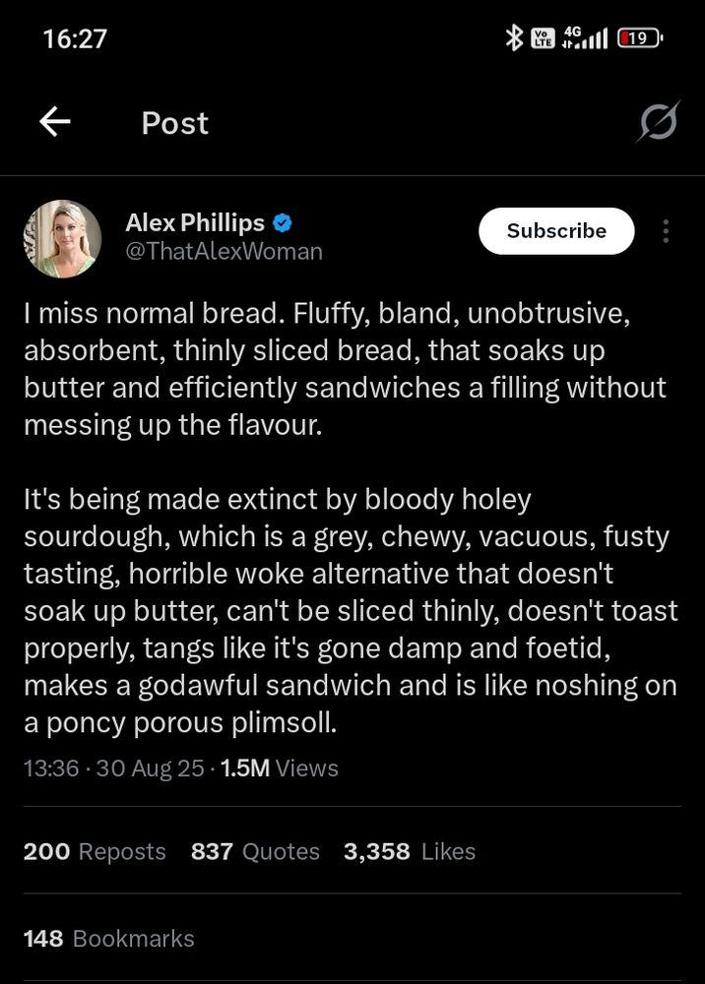The height and width of the screenshot is (984, 705).
Task: View the 3,358 Likes list
Action: (409, 852)
